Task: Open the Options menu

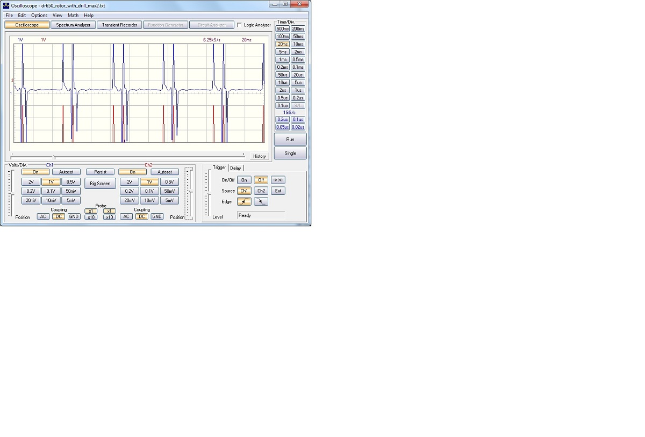Action: (x=39, y=16)
